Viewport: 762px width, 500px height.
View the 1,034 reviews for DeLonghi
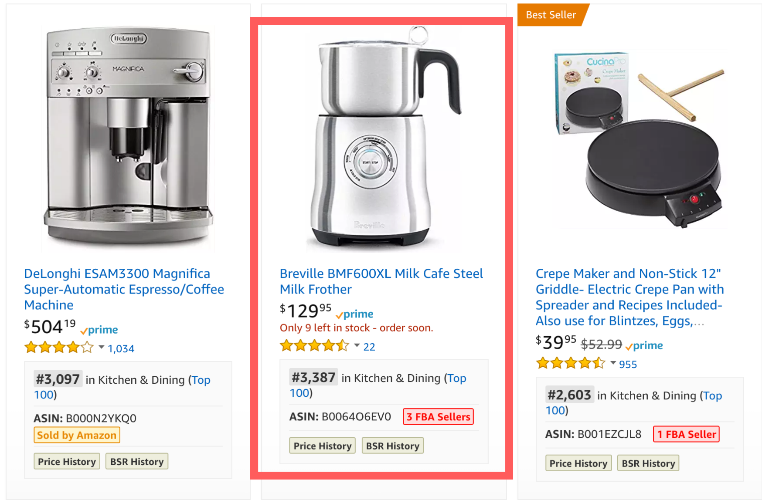coord(121,349)
